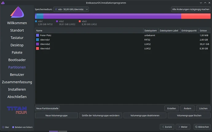
Task: Select the Freier Platz row
Action: [123, 35]
